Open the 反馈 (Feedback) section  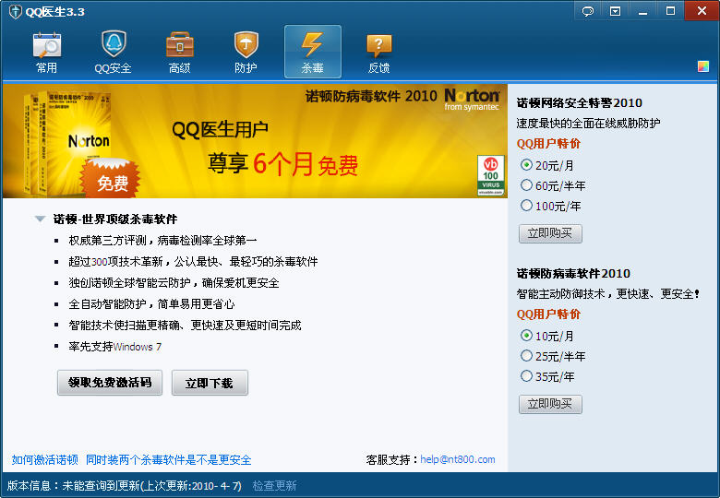[378, 52]
